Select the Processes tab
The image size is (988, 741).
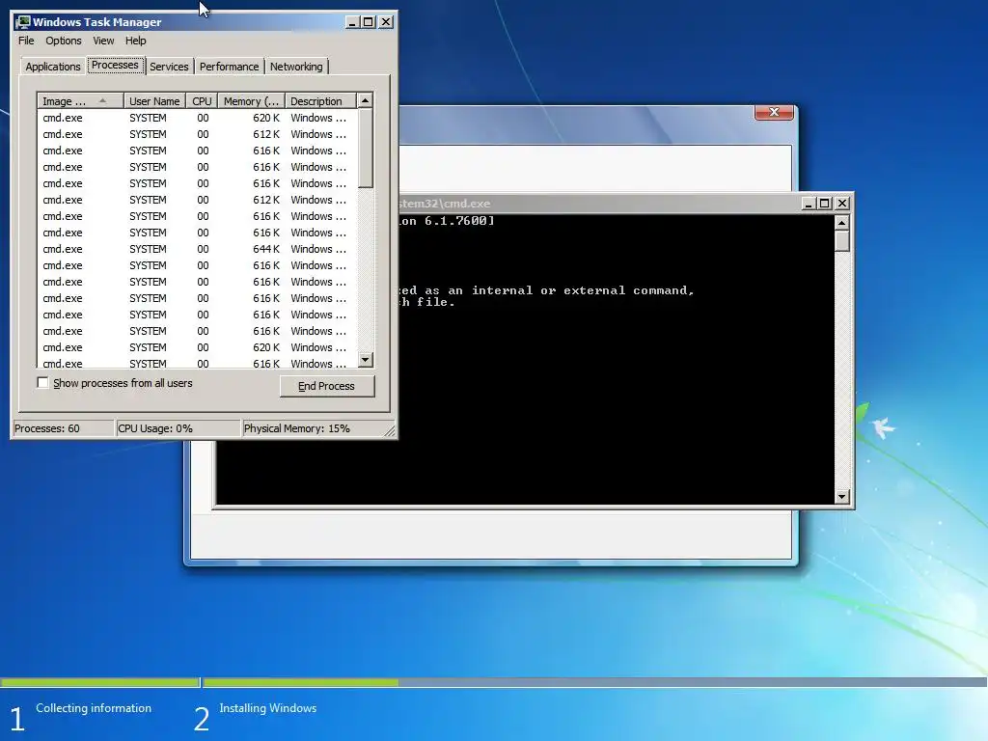[115, 66]
